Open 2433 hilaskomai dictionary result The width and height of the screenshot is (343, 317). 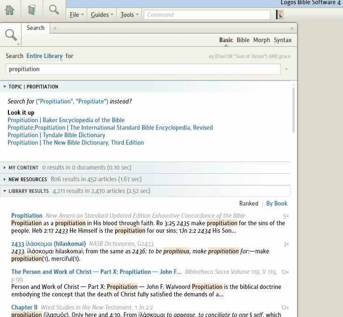49,244
